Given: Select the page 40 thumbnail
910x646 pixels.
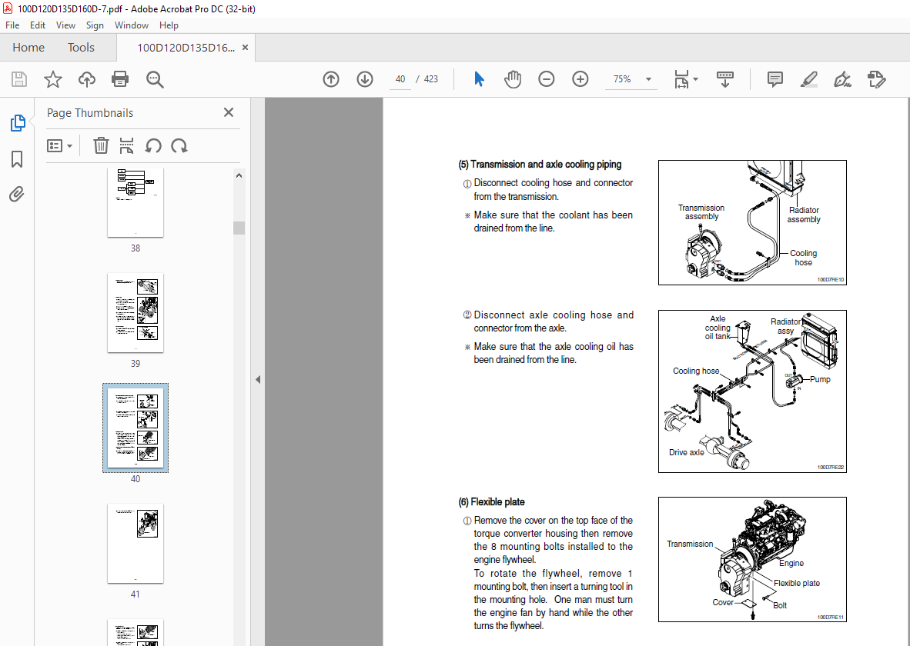Looking at the screenshot, I should tap(135, 428).
